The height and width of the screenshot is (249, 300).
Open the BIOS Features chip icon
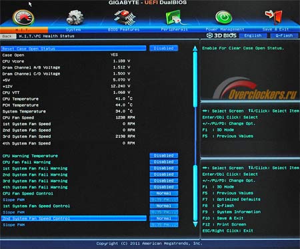(125, 17)
